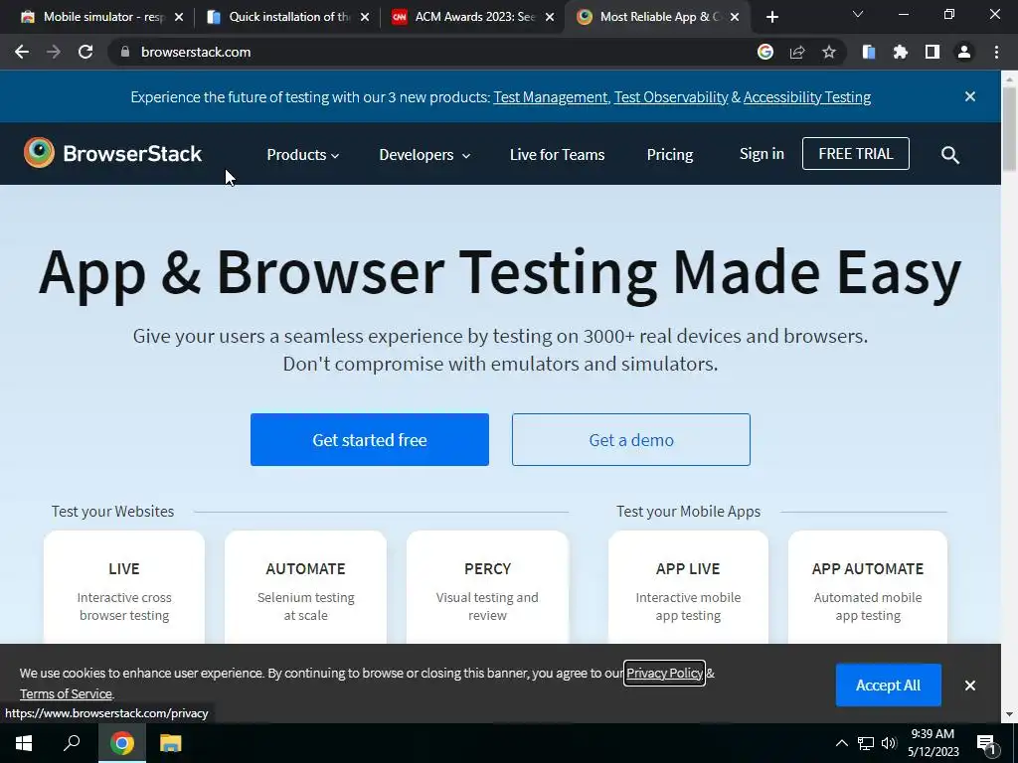The width and height of the screenshot is (1018, 763).
Task: Open the tab search chevron
Action: (858, 14)
